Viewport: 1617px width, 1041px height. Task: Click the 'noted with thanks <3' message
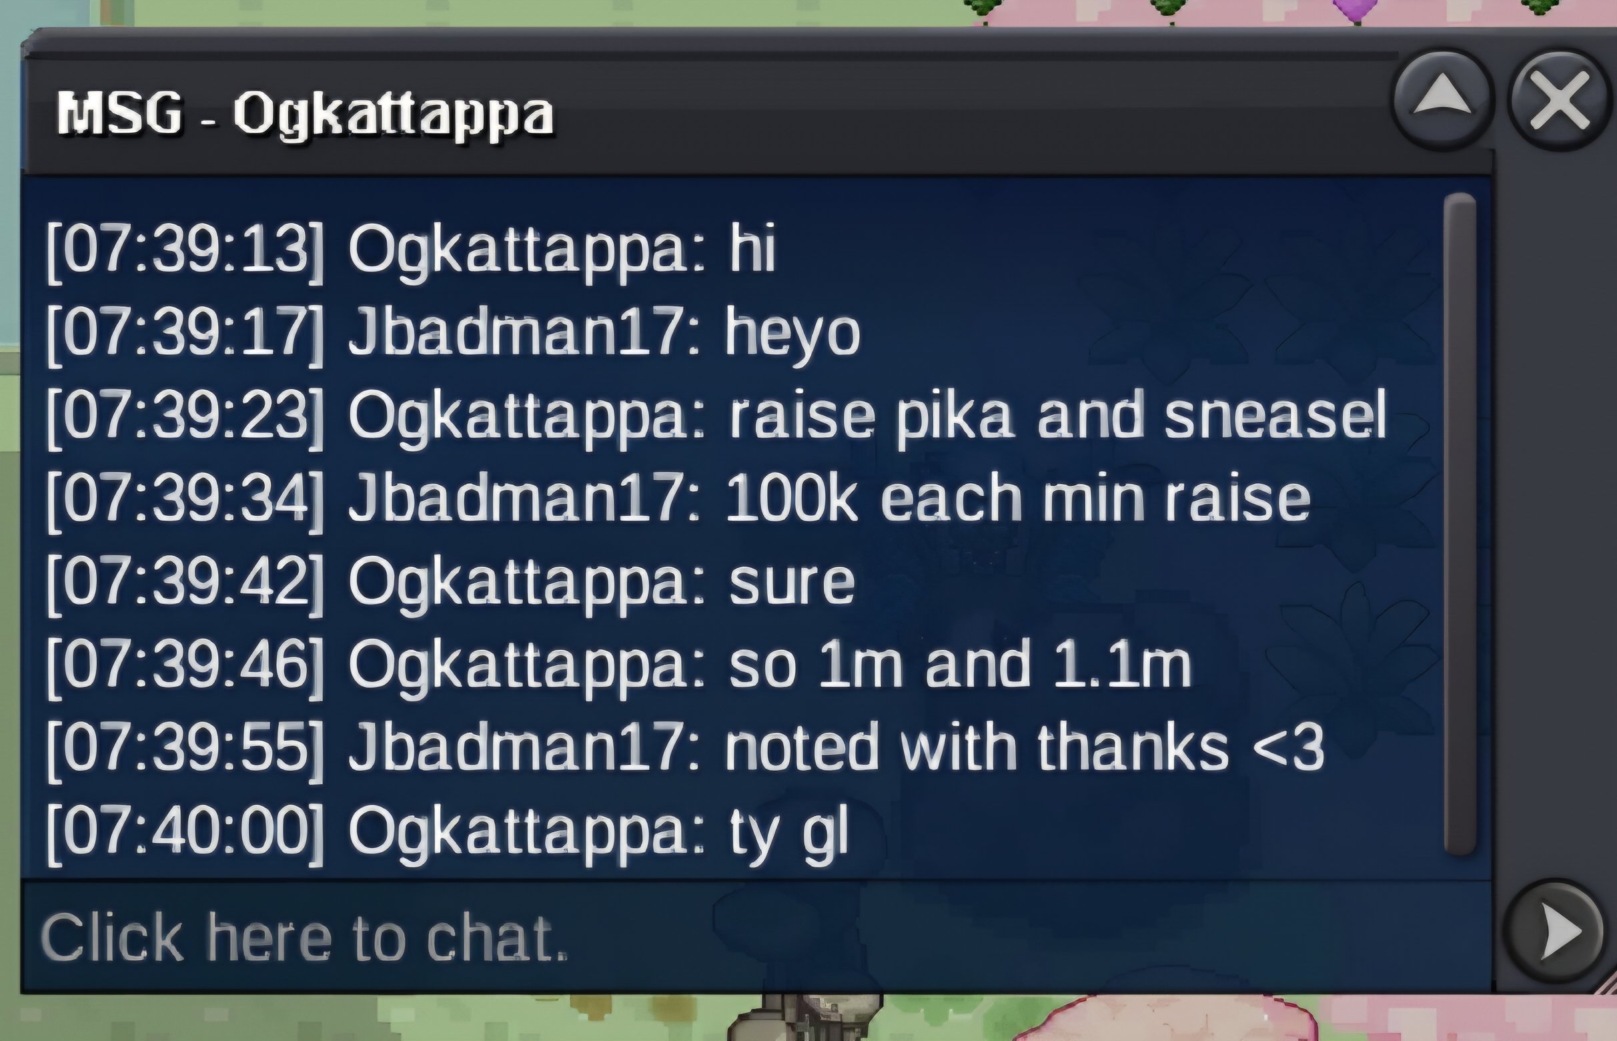pyautogui.click(x=1025, y=747)
